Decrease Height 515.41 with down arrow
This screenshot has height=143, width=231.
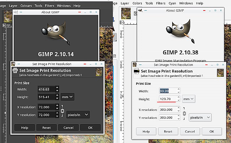tap(57, 98)
